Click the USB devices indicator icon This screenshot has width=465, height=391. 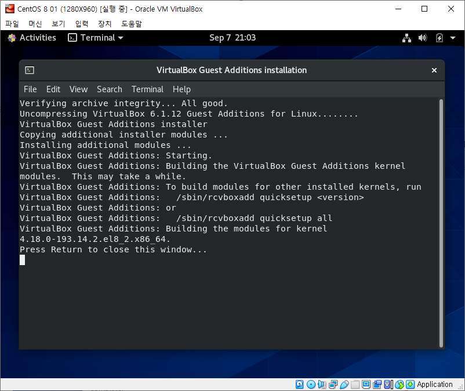click(x=344, y=385)
